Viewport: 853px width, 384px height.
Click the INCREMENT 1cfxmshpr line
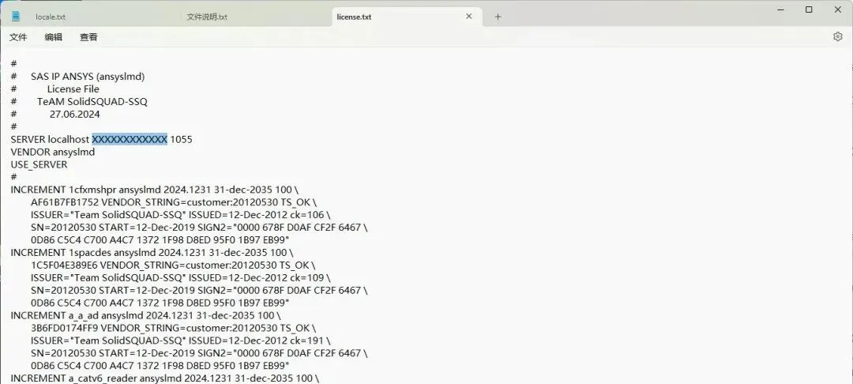pyautogui.click(x=155, y=190)
